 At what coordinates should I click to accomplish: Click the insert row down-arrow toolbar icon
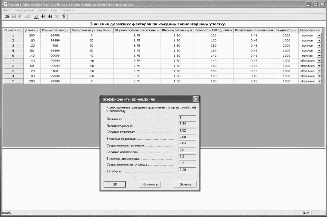tap(50, 16)
